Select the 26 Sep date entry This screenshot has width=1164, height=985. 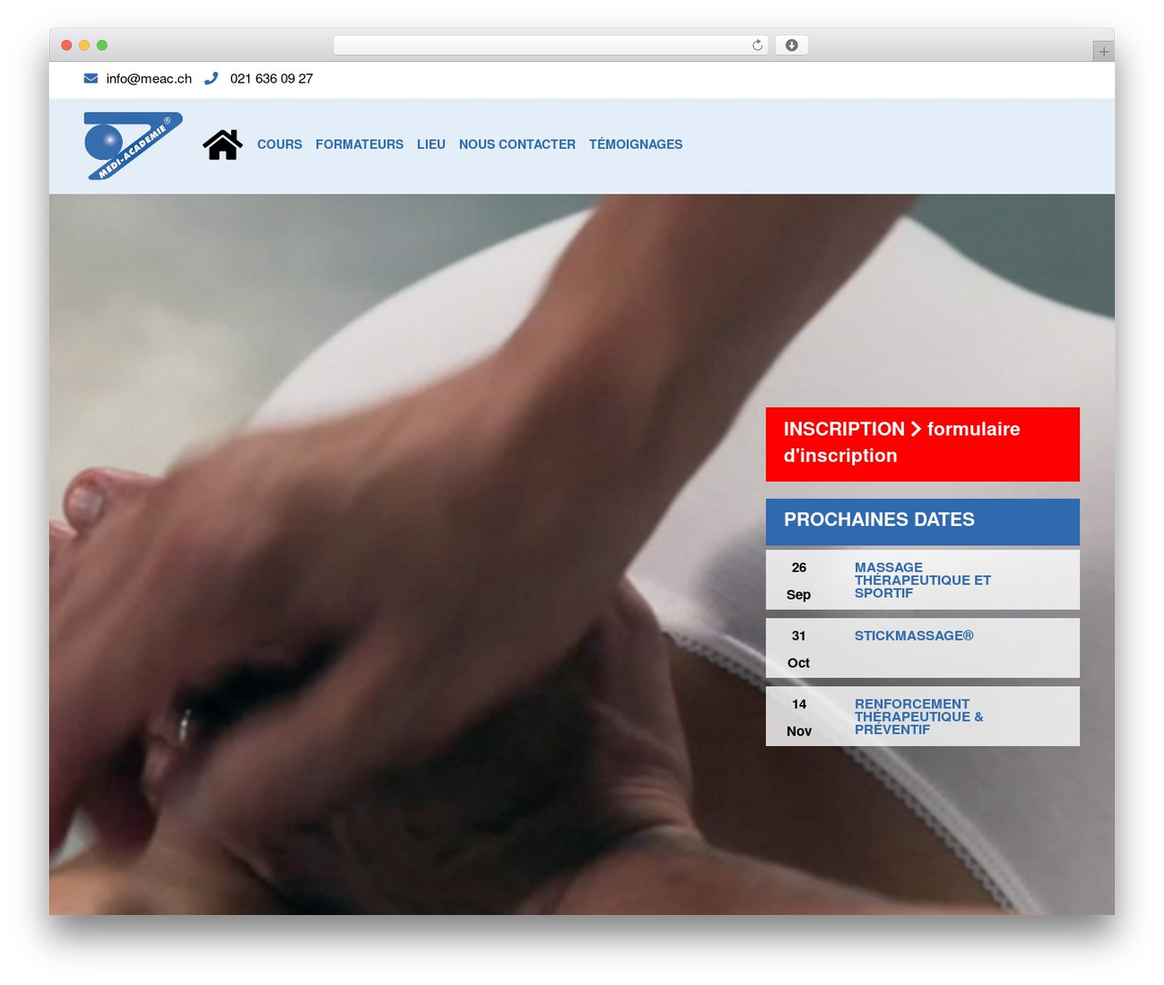click(x=798, y=581)
